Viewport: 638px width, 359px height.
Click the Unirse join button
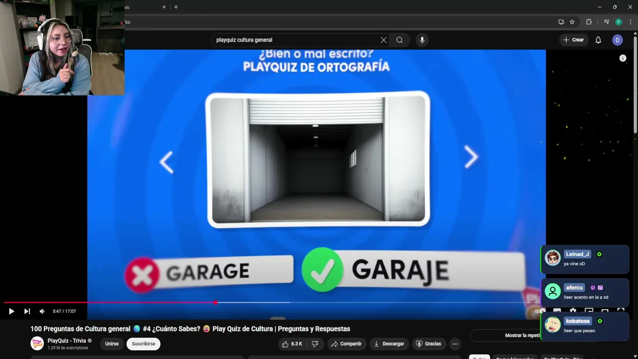[112, 344]
